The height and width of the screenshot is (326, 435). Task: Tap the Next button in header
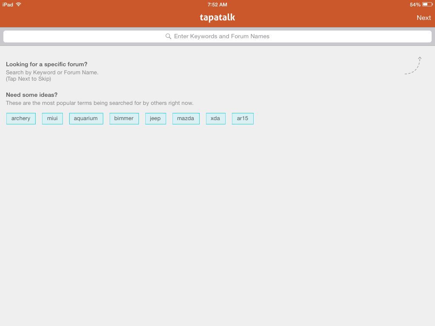(424, 18)
